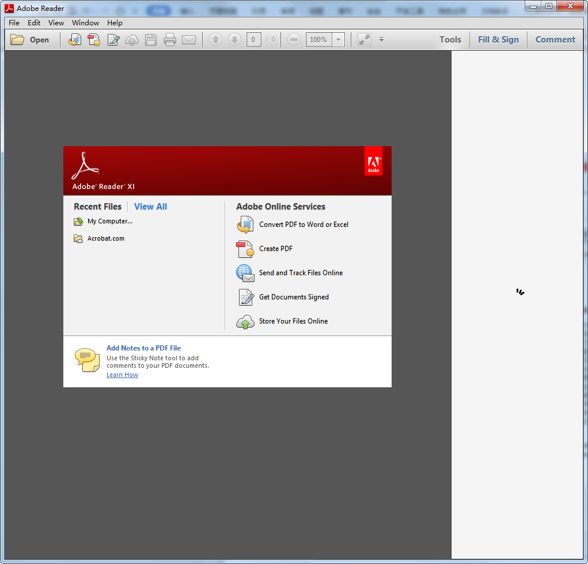The width and height of the screenshot is (588, 564).
Task: Click the Send and Track Files Online icon
Action: [245, 273]
